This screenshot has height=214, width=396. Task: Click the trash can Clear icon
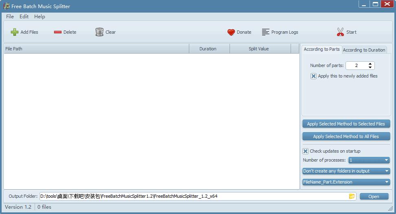point(99,32)
